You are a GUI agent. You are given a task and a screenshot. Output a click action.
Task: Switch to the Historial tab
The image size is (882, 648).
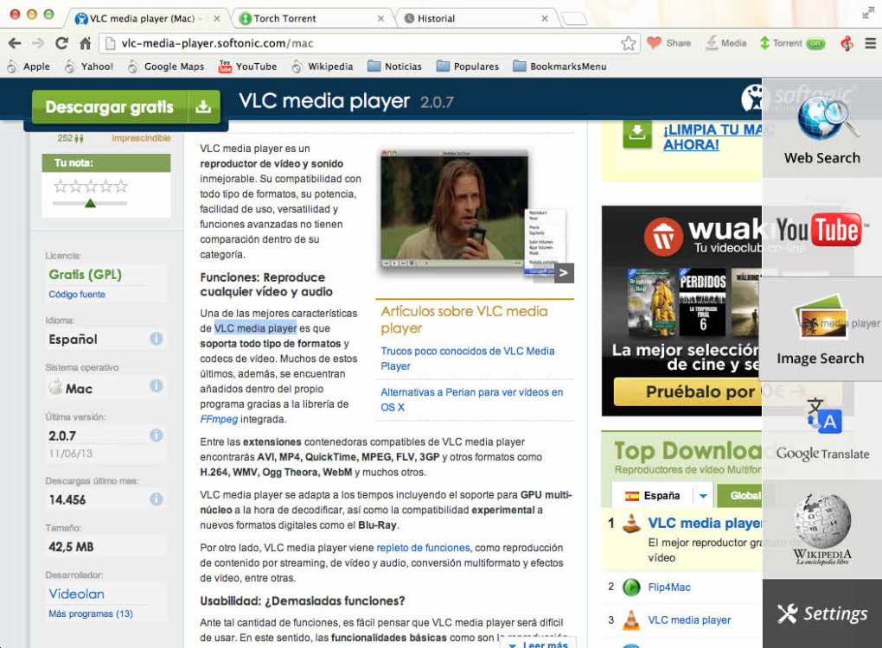476,18
